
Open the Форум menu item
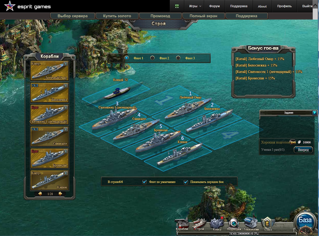coord(214,6)
